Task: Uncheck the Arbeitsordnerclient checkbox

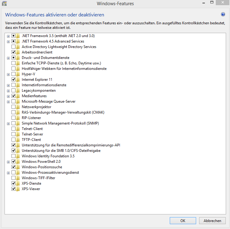Action: pos(13,52)
